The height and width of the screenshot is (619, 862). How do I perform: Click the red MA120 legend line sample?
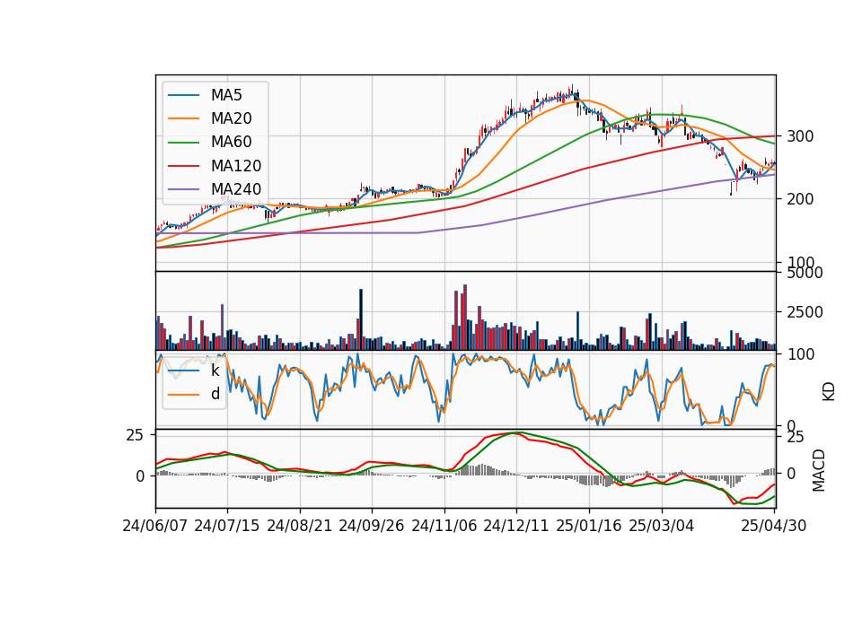pos(184,166)
